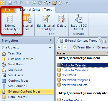Screen dimensions: 108x101
Task: Open Lists and Libraries
Action: (x=21, y=59)
